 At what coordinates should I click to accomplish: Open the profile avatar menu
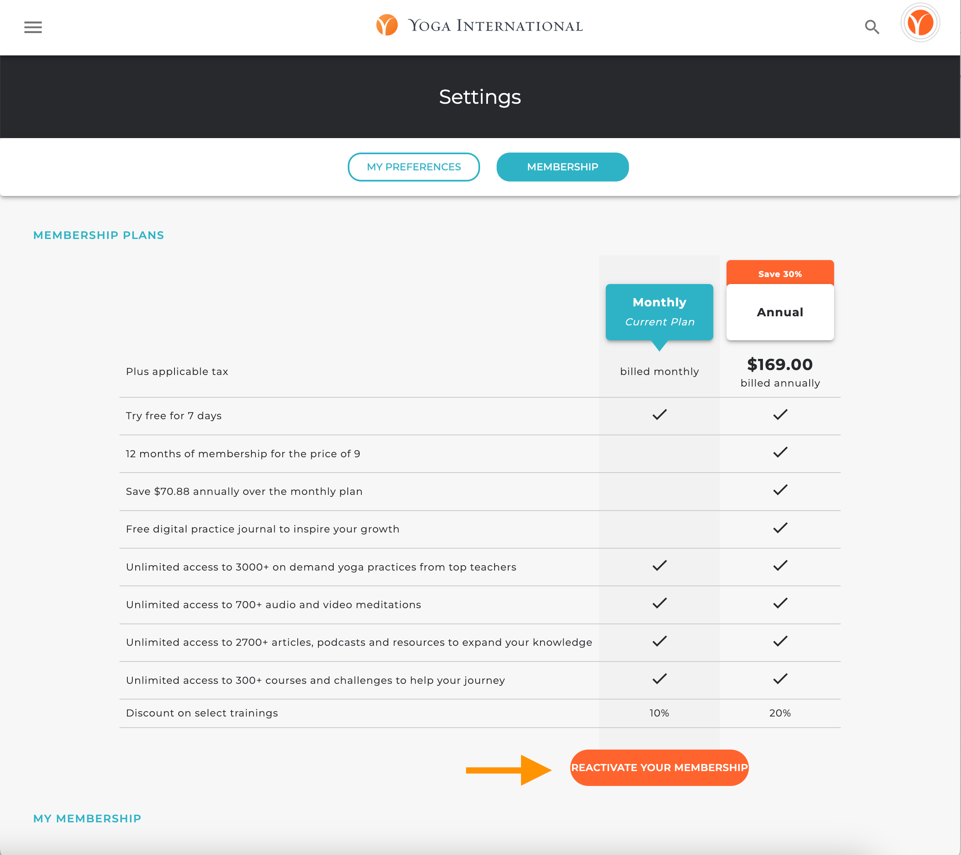point(920,24)
